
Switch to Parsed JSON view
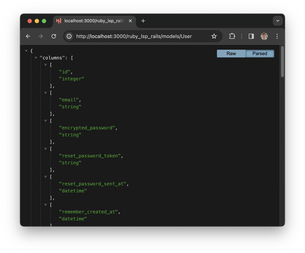pyautogui.click(x=260, y=54)
